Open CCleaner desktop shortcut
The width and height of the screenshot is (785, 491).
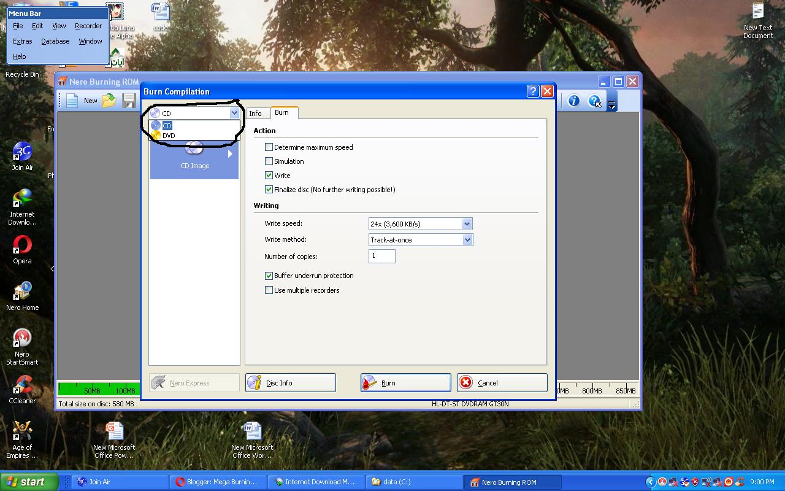(22, 390)
